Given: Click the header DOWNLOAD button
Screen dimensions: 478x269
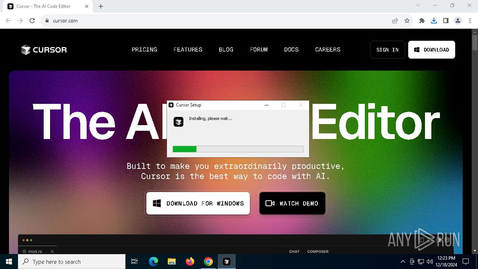Looking at the screenshot, I should pos(432,50).
